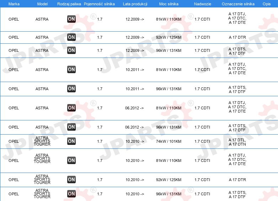Click the ON icon for the 96kW Astra from 06.2012
This screenshot has width=278, height=201.
click(71, 127)
